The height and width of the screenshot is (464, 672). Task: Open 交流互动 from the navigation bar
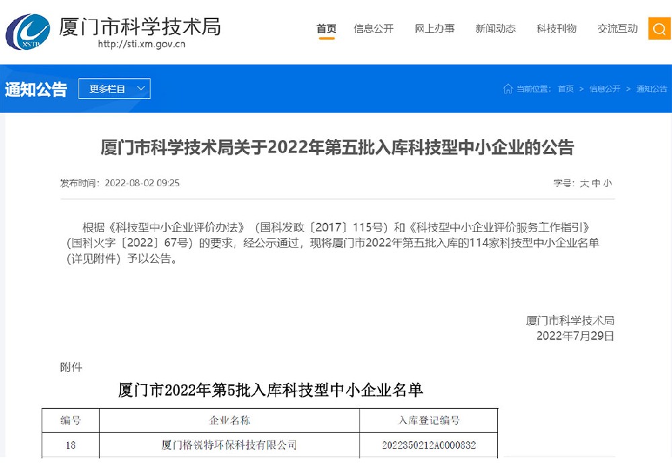(618, 28)
